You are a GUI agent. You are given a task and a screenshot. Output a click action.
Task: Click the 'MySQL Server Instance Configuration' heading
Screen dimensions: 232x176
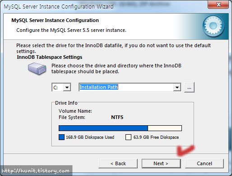(55, 20)
